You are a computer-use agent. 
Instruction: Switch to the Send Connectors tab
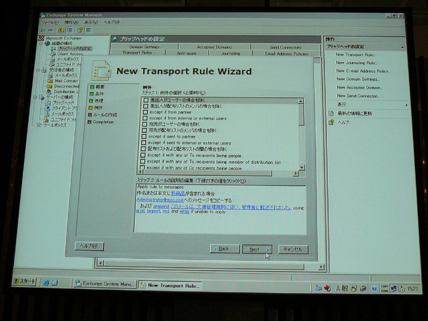tap(286, 47)
